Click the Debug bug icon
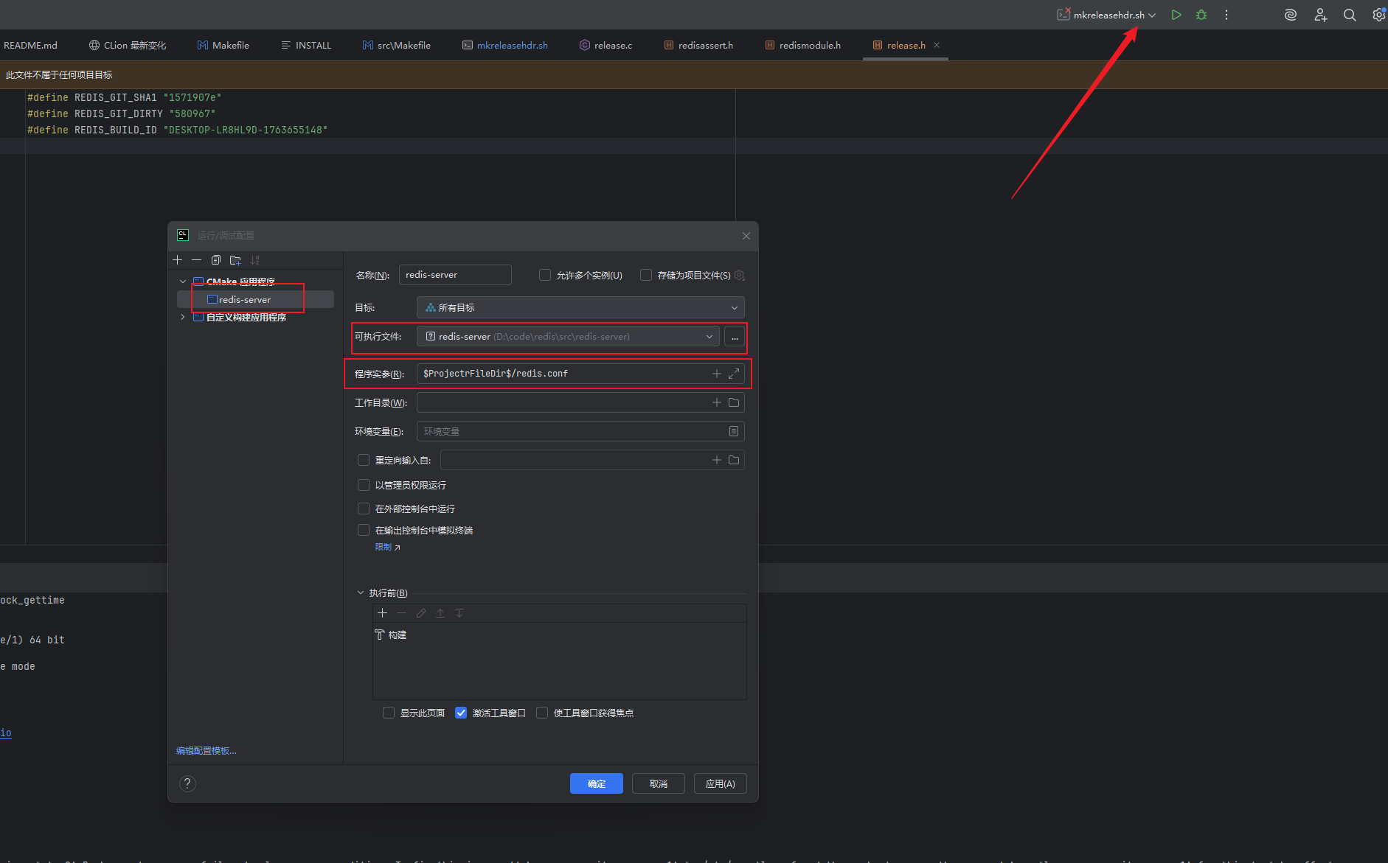1388x863 pixels. 1201,15
